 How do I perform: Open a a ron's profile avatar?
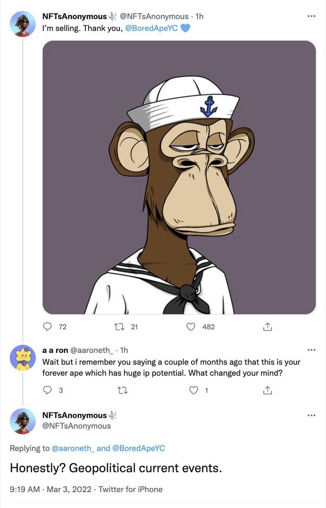click(x=23, y=358)
